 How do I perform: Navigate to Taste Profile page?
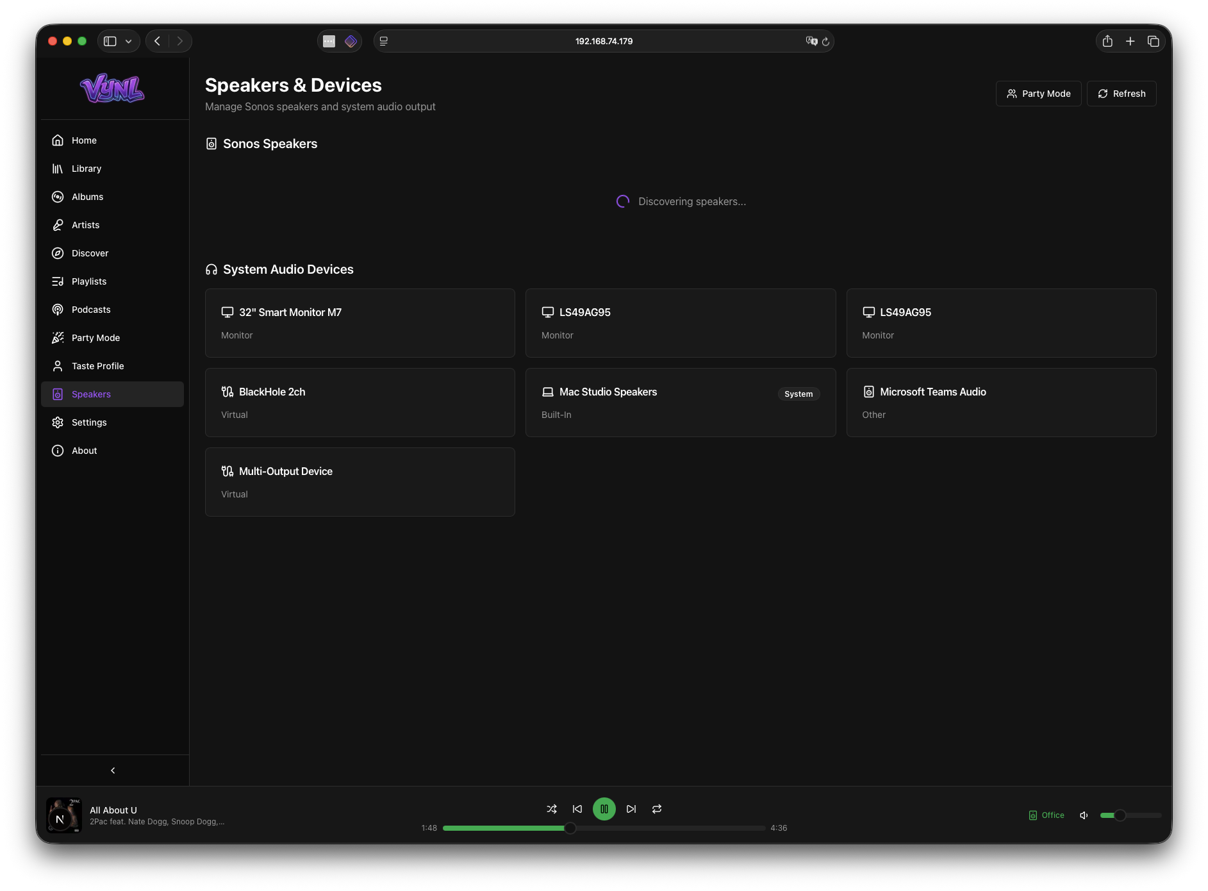pos(97,366)
